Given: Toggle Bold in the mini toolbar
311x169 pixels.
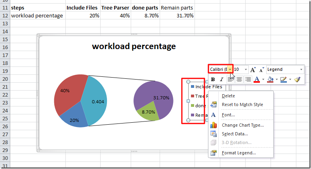Looking at the screenshot, I should (213, 80).
